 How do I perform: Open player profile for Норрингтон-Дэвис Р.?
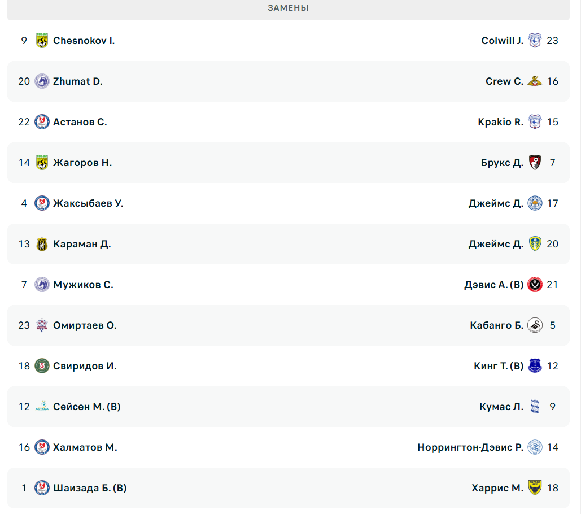(470, 447)
